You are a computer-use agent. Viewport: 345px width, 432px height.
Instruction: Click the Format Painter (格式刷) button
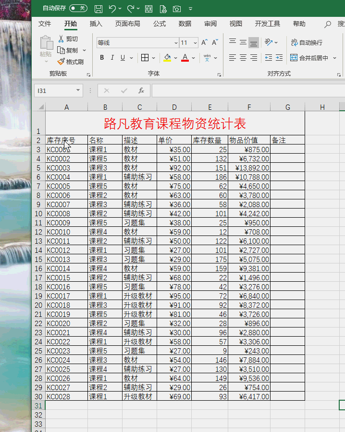click(70, 62)
